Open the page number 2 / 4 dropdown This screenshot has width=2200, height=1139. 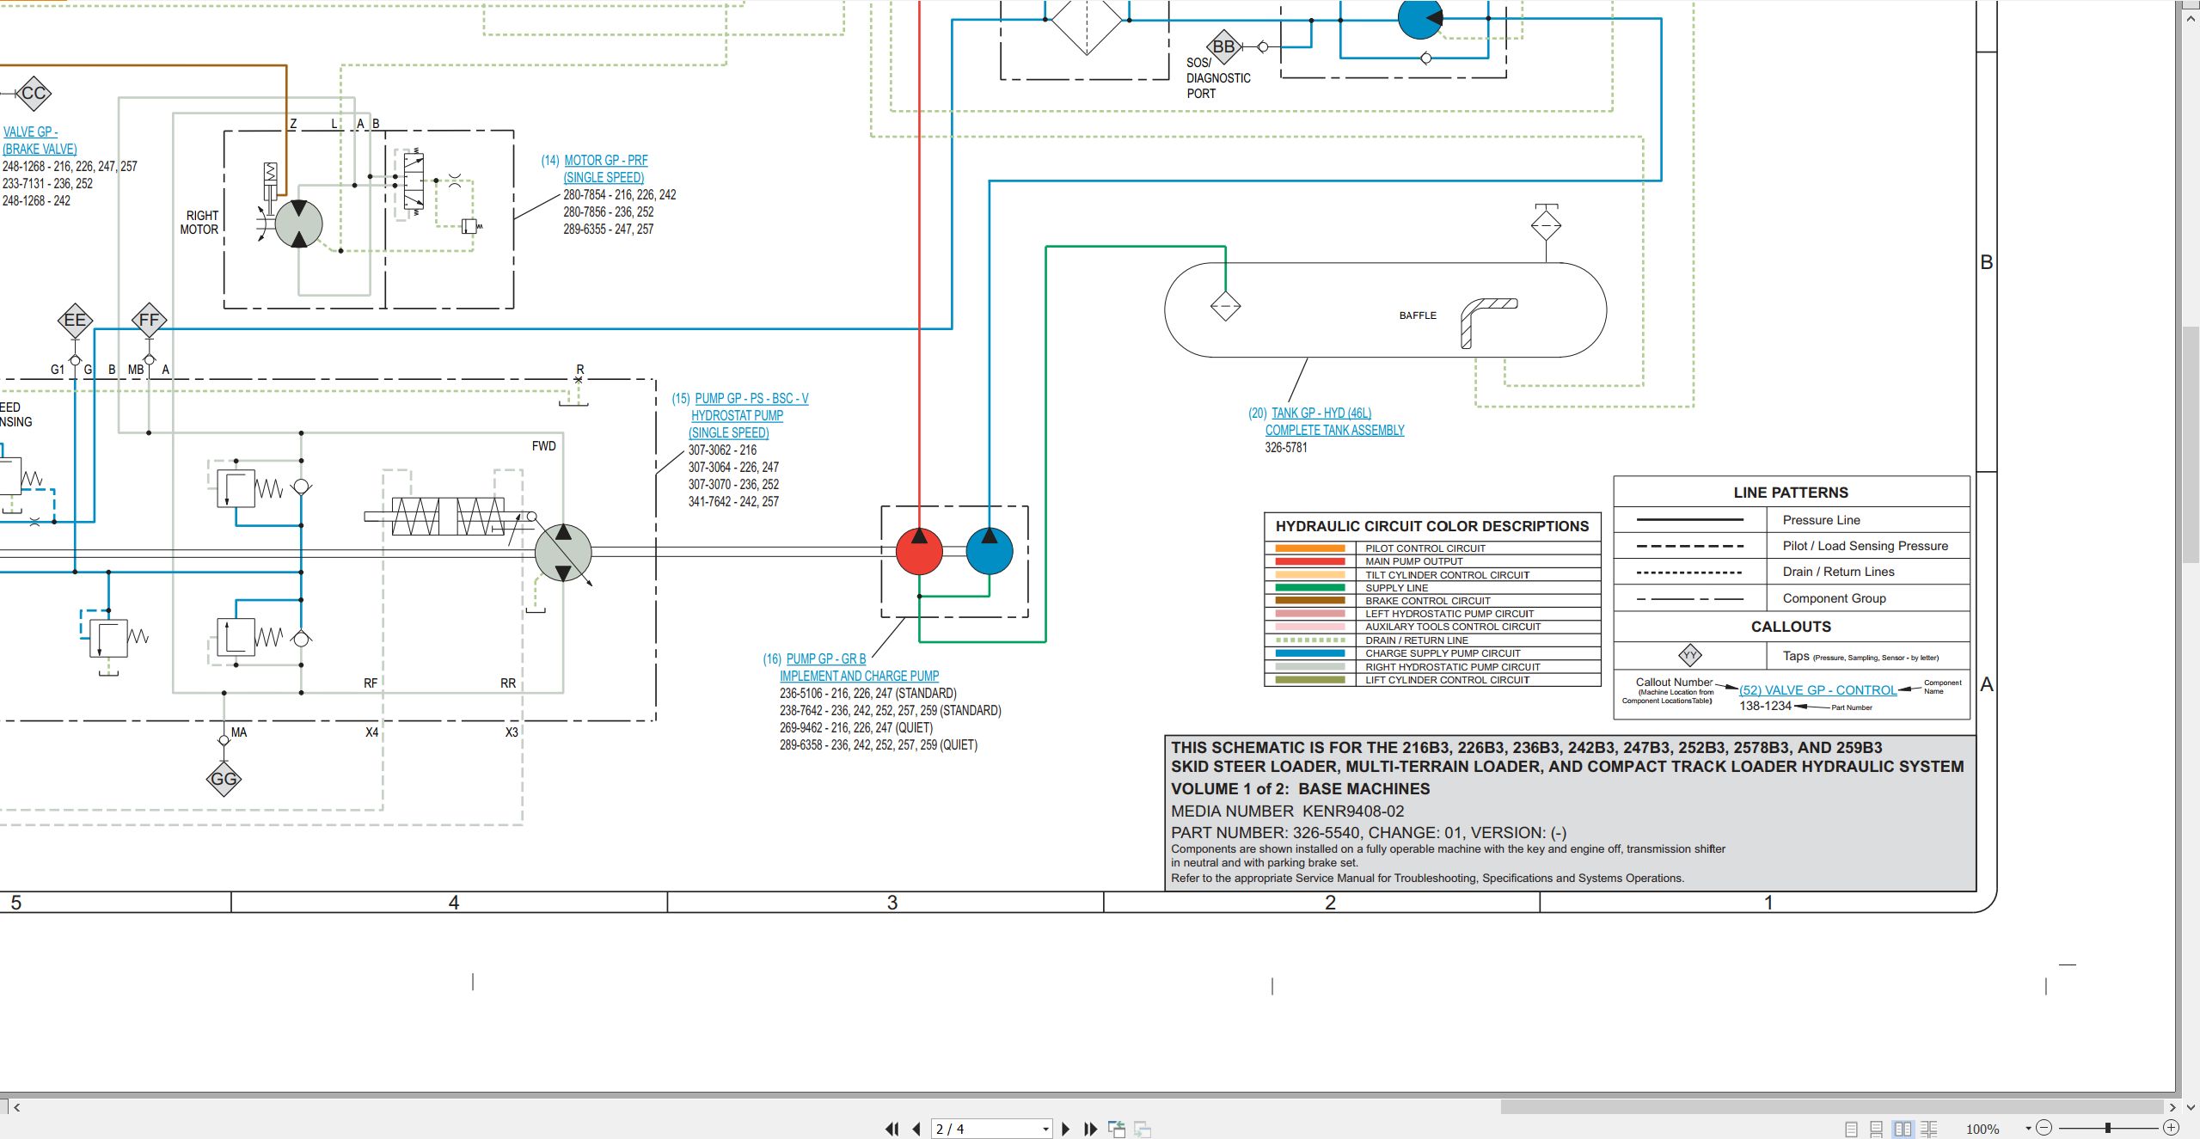pyautogui.click(x=1045, y=1129)
